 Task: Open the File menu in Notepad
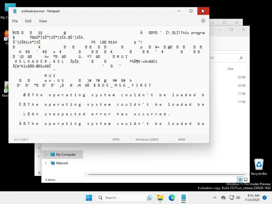[15, 21]
